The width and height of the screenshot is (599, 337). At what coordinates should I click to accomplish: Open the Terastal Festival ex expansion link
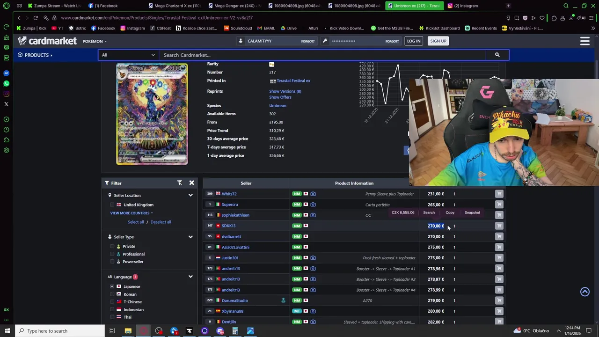[293, 81]
